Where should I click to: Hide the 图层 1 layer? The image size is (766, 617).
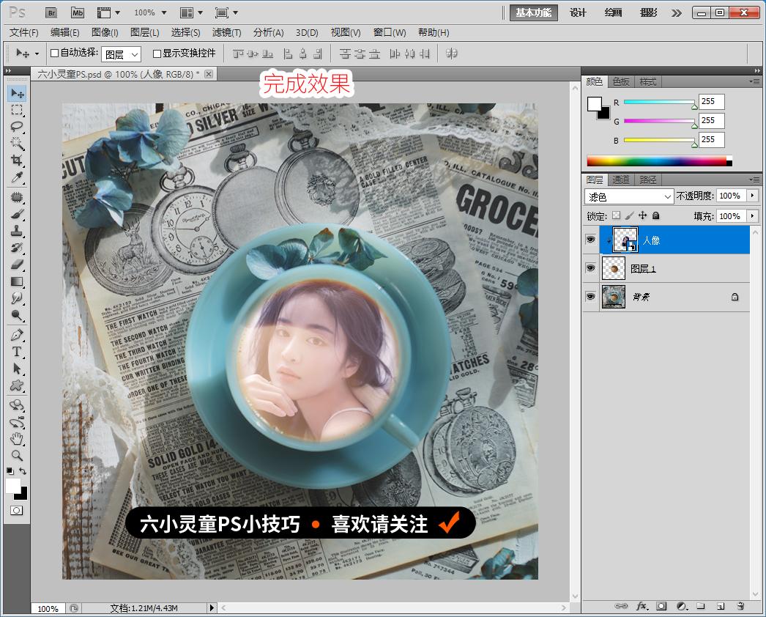coord(590,268)
